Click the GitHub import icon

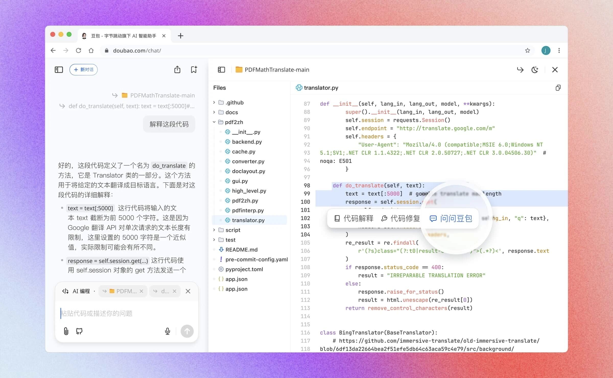[79, 331]
